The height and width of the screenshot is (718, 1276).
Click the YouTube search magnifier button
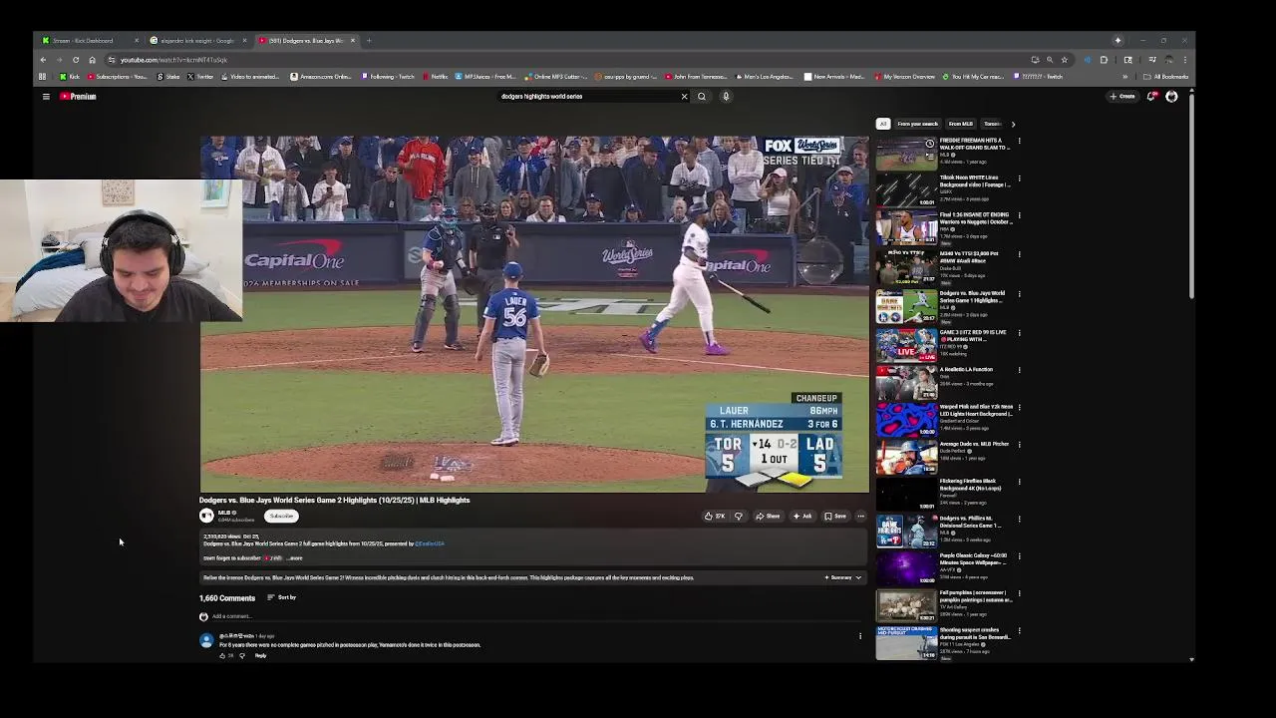coord(702,97)
